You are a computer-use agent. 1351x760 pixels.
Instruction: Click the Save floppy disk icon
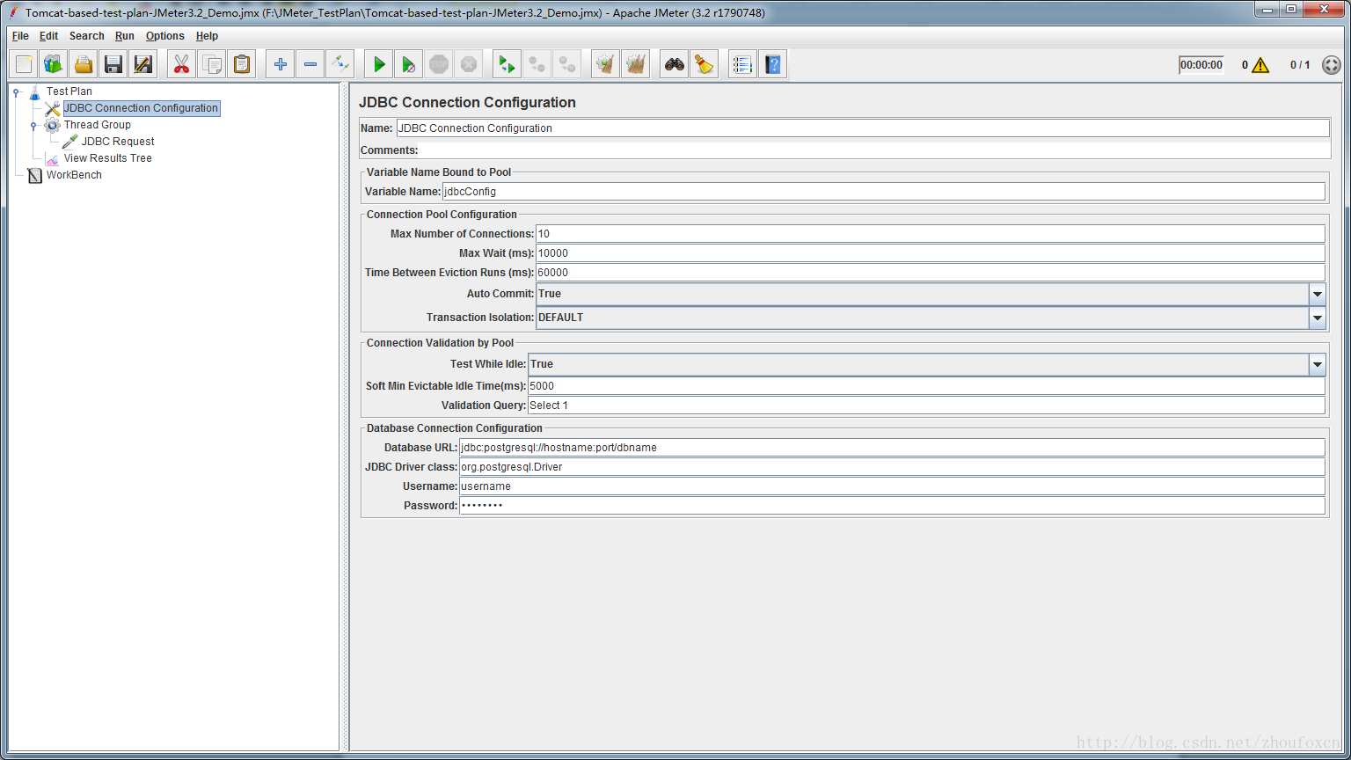coord(113,64)
